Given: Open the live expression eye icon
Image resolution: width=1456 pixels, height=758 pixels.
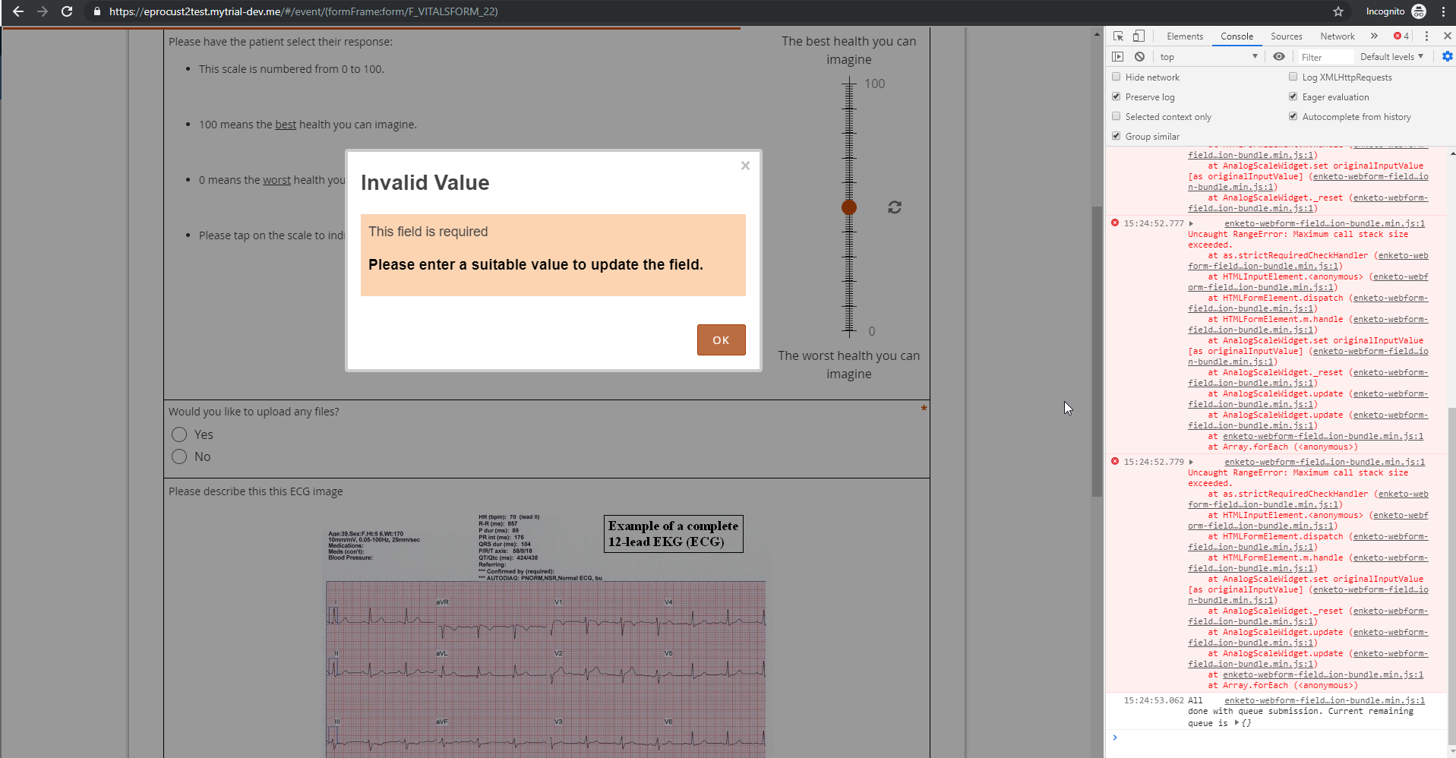Looking at the screenshot, I should coord(1279,56).
